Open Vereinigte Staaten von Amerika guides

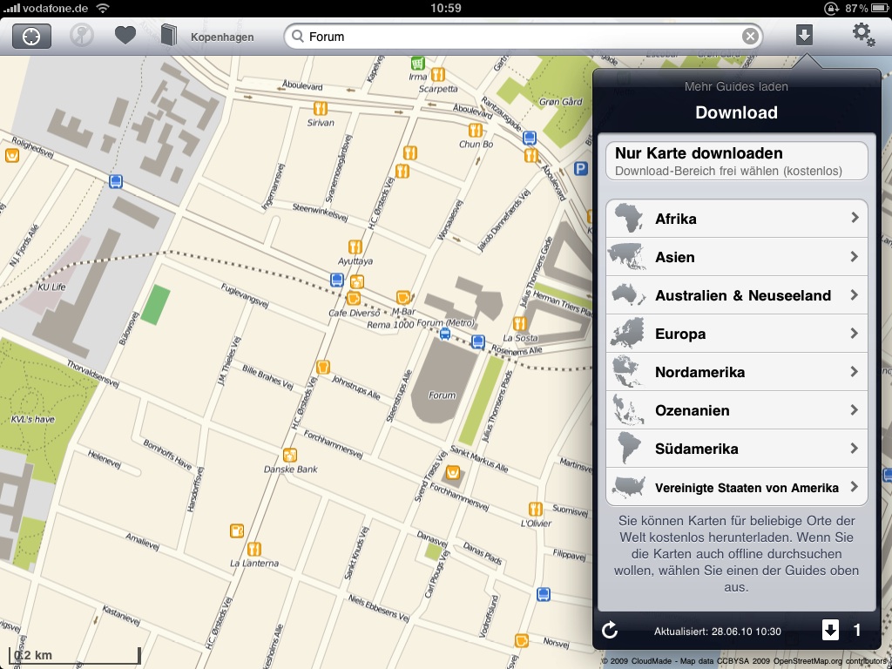737,487
